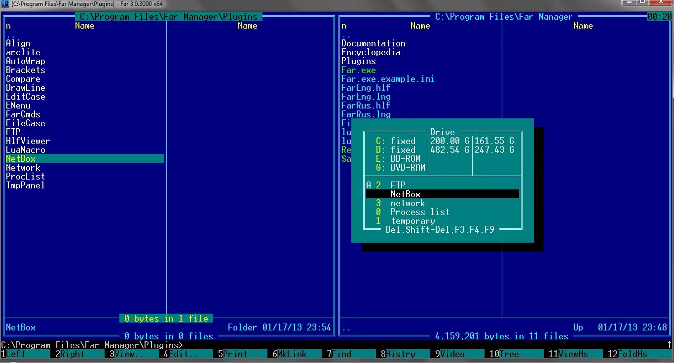Image resolution: width=674 pixels, height=363 pixels.
Task: Select the AutoWrap folder
Action: point(26,61)
